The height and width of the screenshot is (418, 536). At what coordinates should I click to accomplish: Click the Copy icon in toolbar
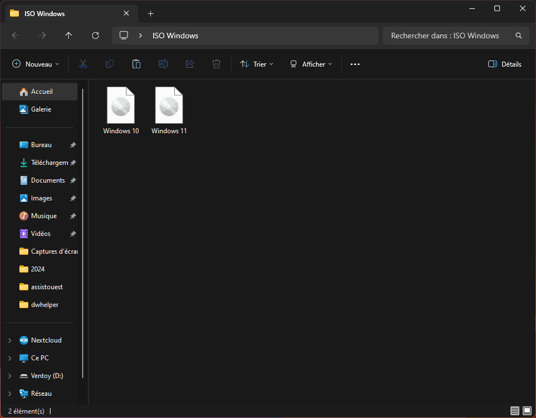(x=110, y=64)
